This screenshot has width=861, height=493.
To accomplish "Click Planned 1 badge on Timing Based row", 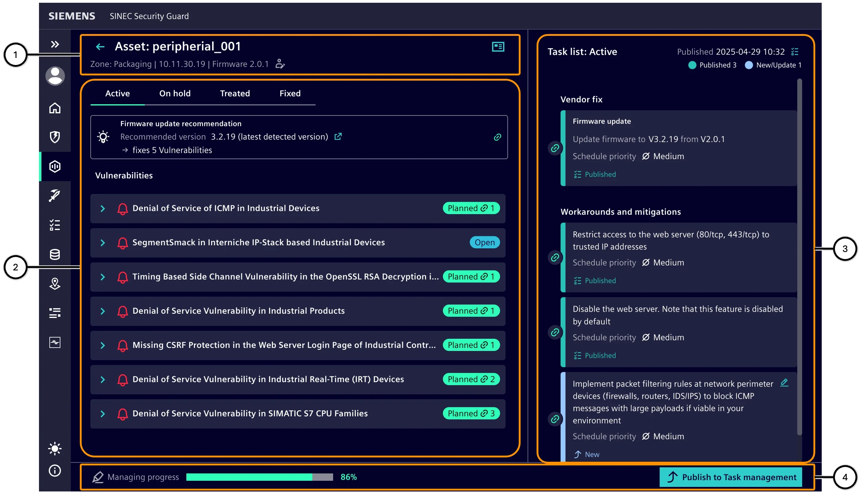I will click(471, 277).
